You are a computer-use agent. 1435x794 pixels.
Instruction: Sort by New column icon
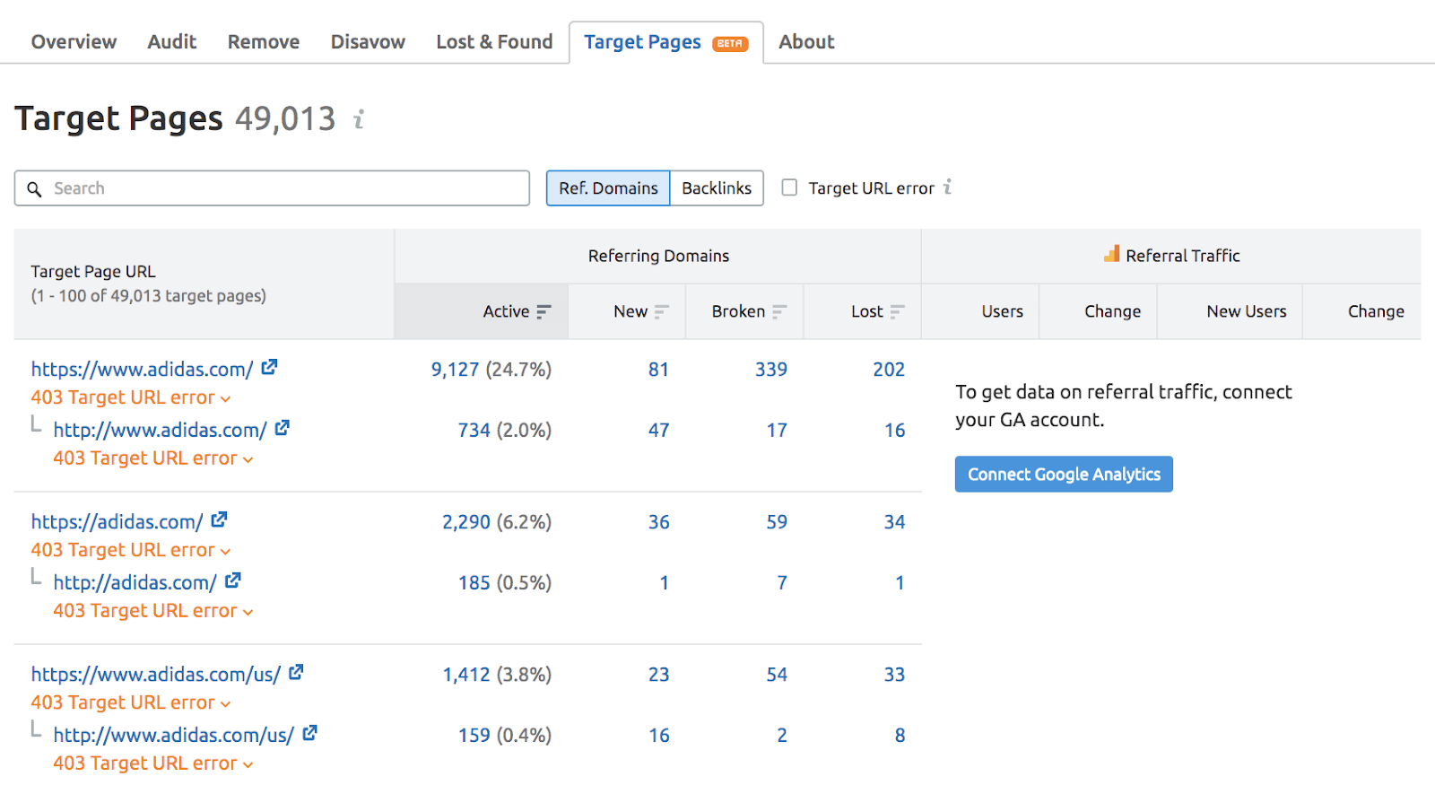pos(662,311)
